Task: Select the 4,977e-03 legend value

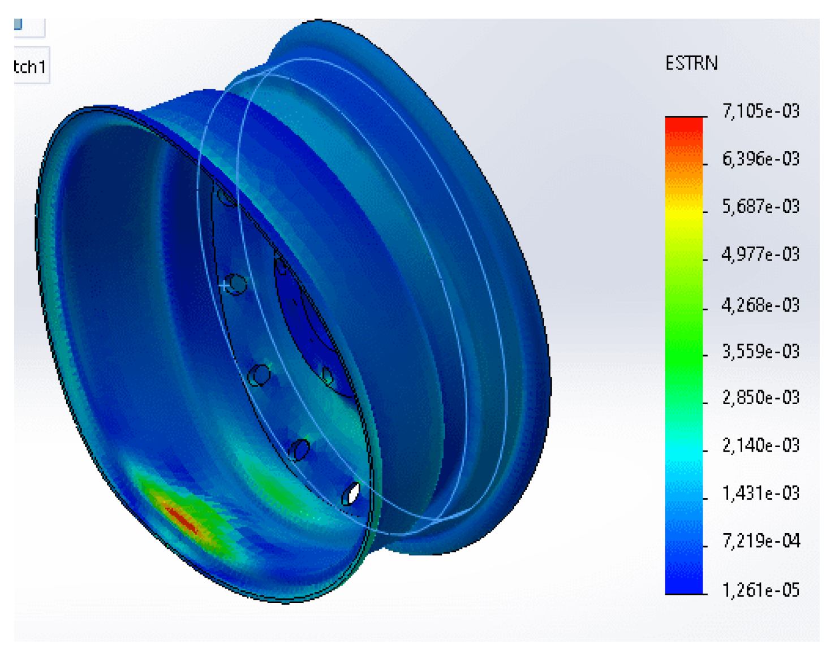Action: click(760, 254)
